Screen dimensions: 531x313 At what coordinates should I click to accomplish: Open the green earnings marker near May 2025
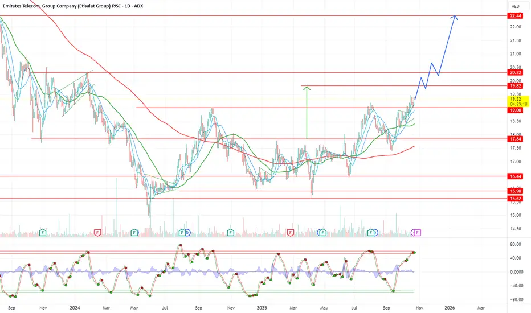tap(322, 232)
